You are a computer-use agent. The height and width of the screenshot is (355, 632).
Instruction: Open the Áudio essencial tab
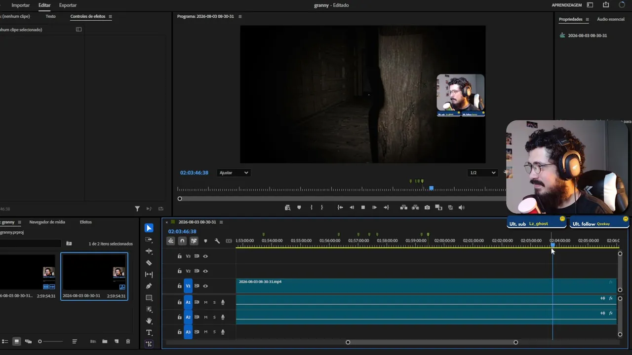point(611,19)
